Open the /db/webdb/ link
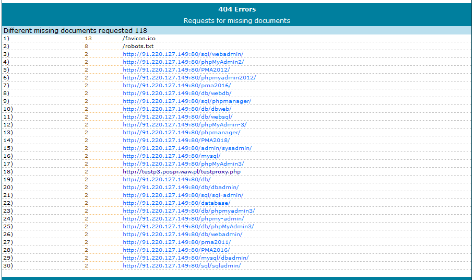Image resolution: width=475 pixels, height=280 pixels. [x=177, y=94]
